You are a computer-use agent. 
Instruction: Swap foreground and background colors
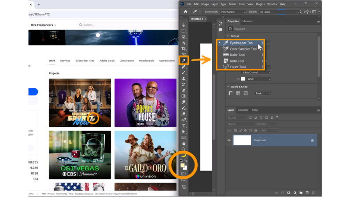pos(186,161)
